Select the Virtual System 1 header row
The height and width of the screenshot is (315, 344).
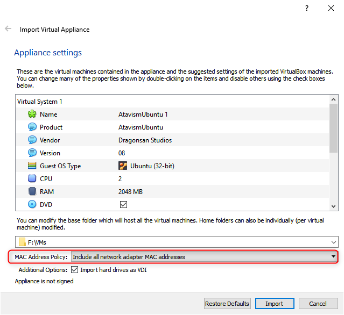[40, 101]
